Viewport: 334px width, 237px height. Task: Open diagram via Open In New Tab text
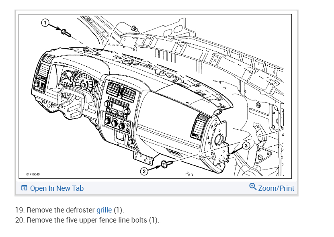(x=57, y=188)
